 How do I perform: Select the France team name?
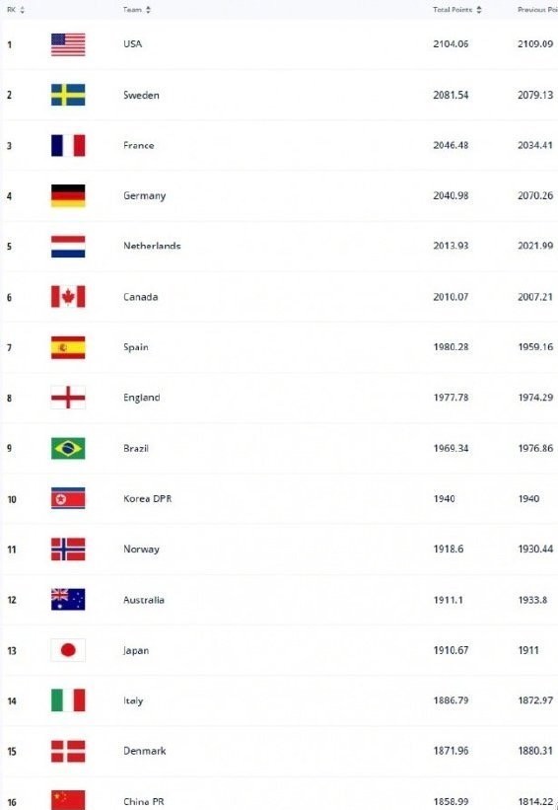(x=138, y=145)
